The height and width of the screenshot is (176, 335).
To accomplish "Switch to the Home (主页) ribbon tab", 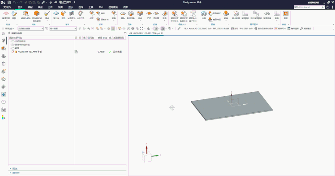I will point(20,7).
